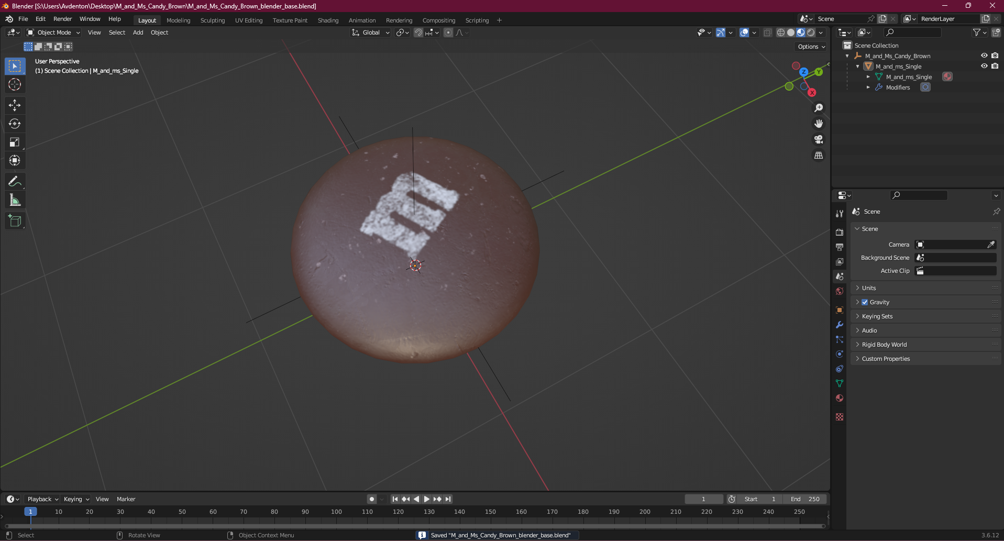Open the Outliner filter dropdown

pyautogui.click(x=979, y=32)
